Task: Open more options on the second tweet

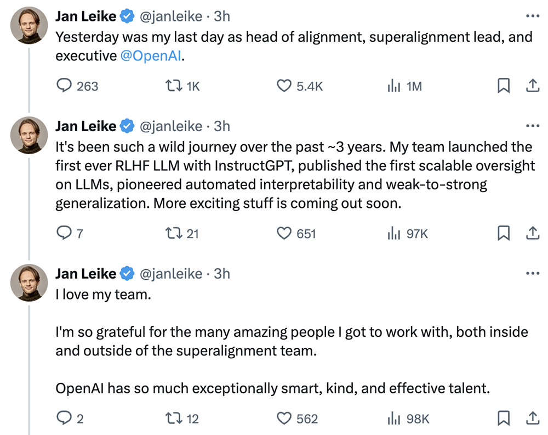Action: click(532, 126)
